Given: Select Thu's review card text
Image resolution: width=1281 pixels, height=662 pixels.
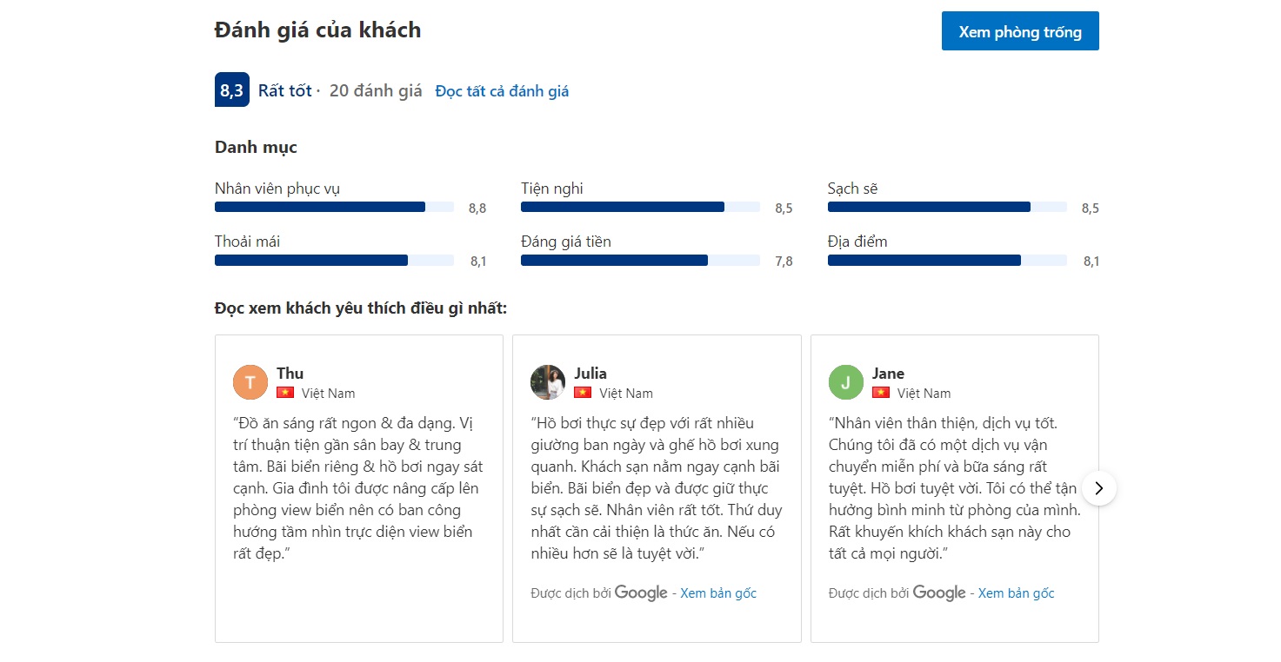Looking at the screenshot, I should (x=357, y=488).
